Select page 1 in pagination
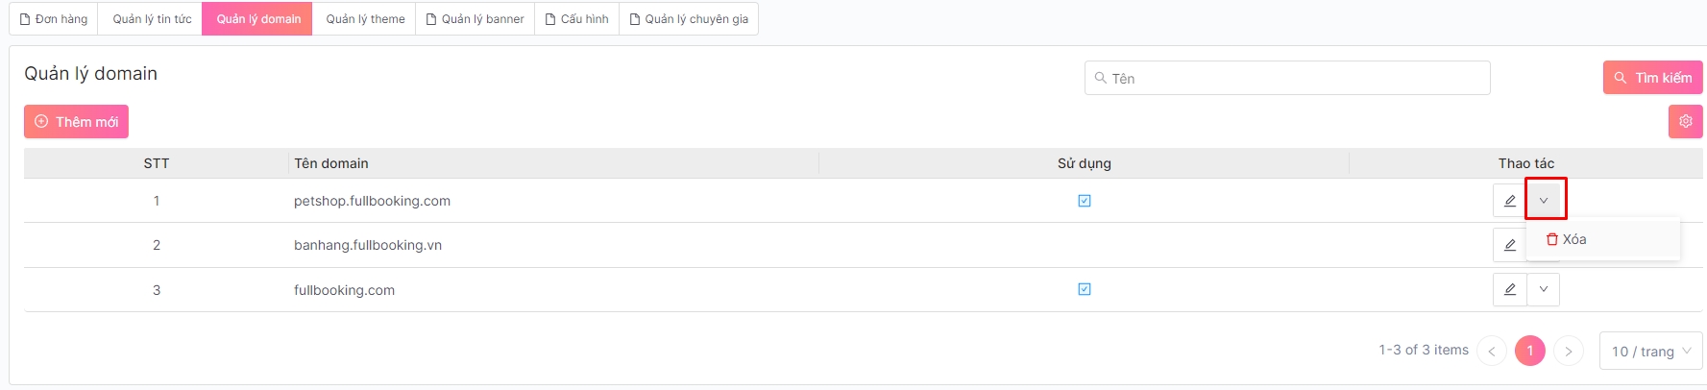Viewport: 1707px width, 390px height. tap(1529, 351)
